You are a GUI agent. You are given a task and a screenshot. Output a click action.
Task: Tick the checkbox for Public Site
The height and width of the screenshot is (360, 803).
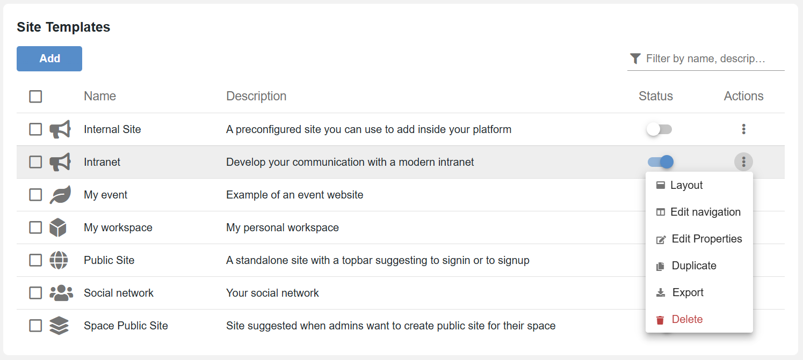click(35, 260)
